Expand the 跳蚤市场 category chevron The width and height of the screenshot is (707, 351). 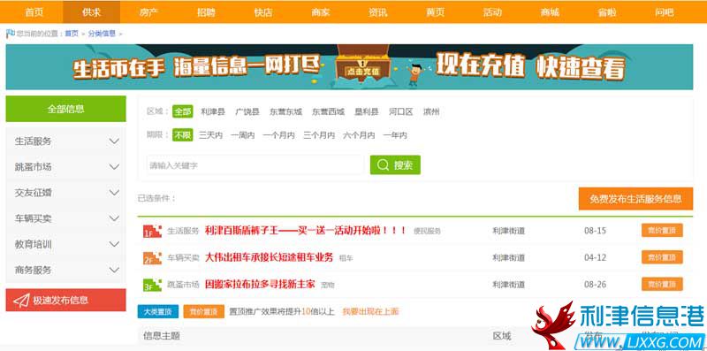(114, 167)
